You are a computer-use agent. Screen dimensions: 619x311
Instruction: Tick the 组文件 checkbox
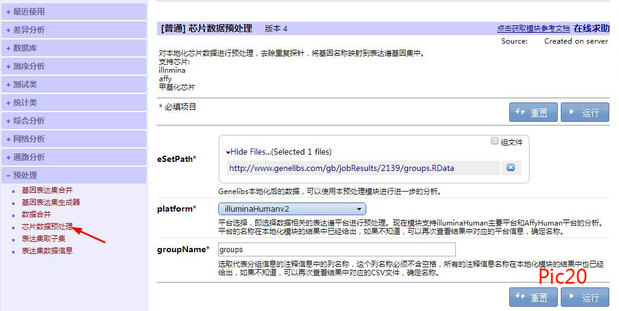(495, 141)
